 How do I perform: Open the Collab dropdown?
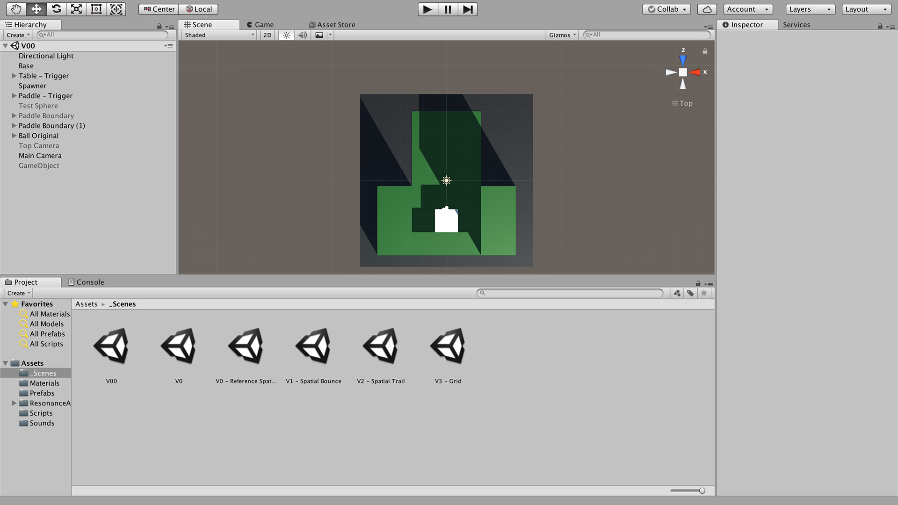pos(666,9)
